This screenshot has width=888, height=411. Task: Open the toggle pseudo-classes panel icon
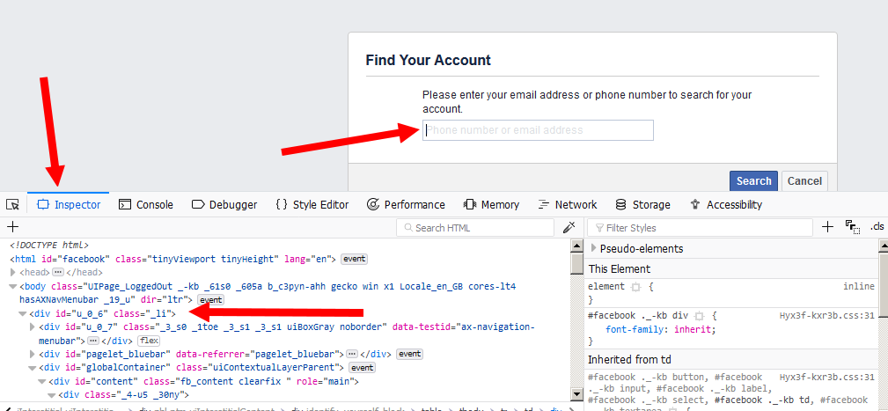click(x=851, y=227)
